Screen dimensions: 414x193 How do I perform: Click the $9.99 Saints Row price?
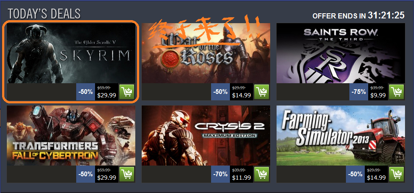coord(378,95)
